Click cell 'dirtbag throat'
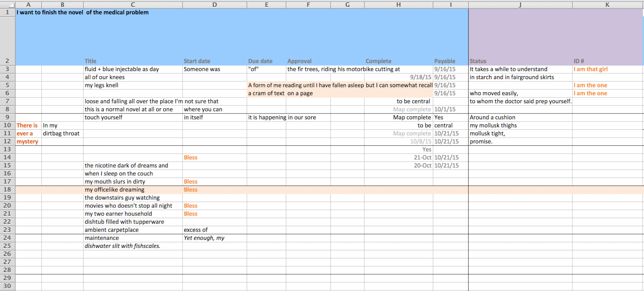 (x=62, y=133)
